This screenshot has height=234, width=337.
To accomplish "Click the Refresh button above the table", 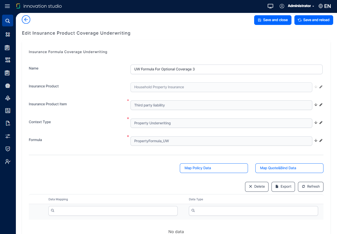I will click(311, 186).
